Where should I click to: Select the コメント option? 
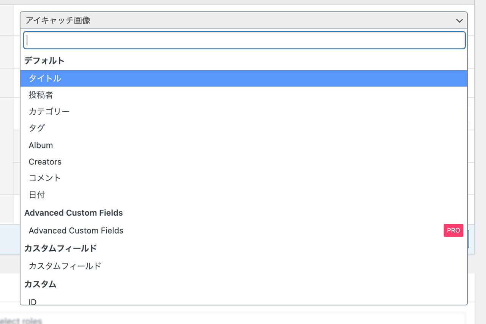pos(45,178)
